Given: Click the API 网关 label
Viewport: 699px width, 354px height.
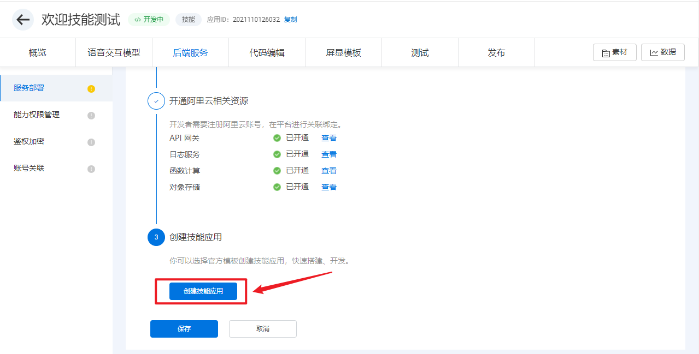Looking at the screenshot, I should [x=185, y=138].
